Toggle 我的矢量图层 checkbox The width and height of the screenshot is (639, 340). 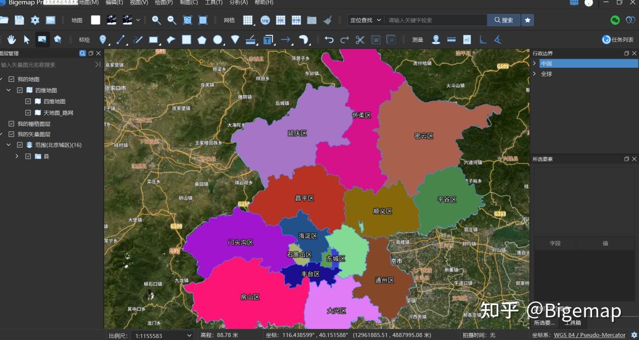coord(11,134)
